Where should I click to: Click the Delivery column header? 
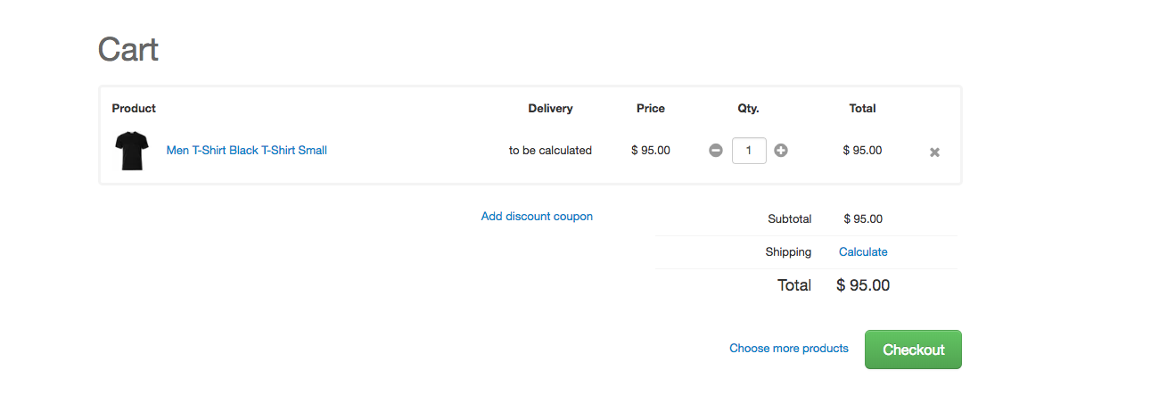550,109
